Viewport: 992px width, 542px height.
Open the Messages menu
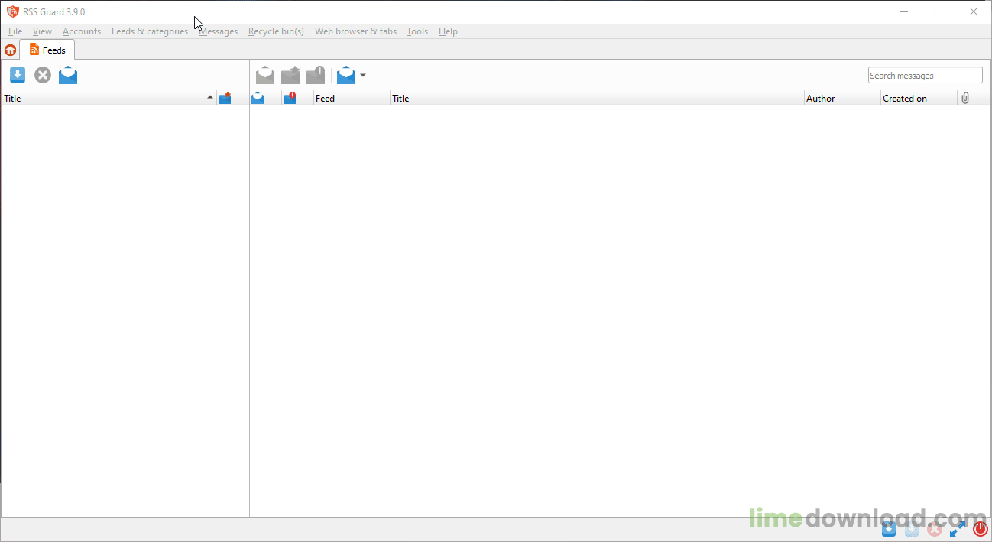pyautogui.click(x=218, y=31)
